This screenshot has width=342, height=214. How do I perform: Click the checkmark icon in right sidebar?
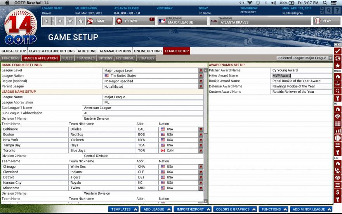(x=338, y=51)
